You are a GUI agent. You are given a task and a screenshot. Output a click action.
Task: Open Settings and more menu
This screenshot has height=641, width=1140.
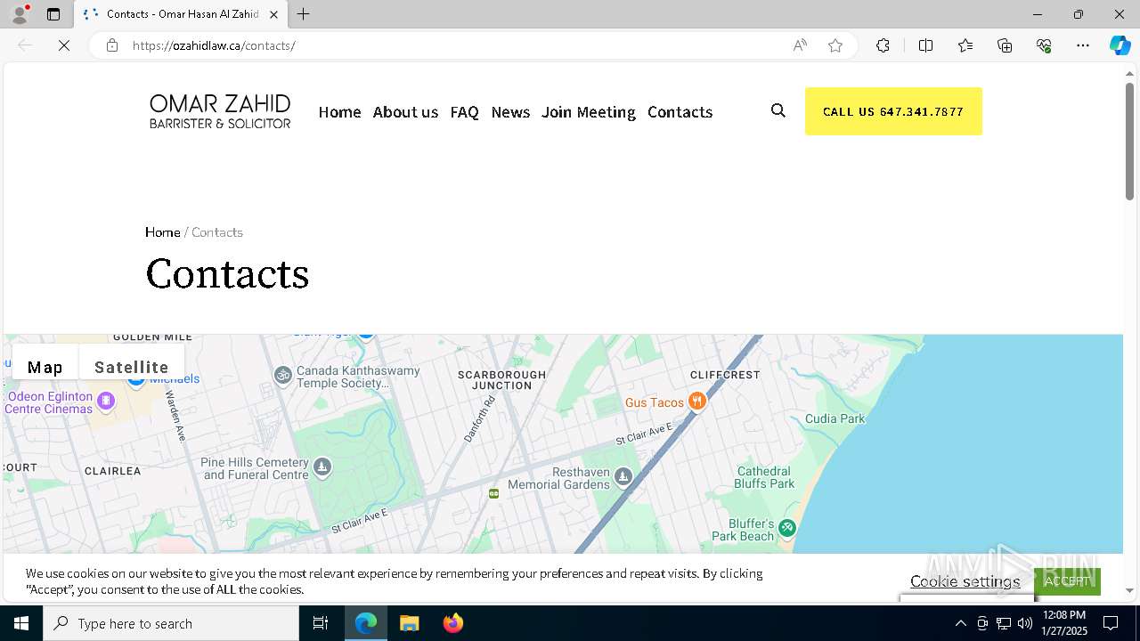[x=1083, y=45]
